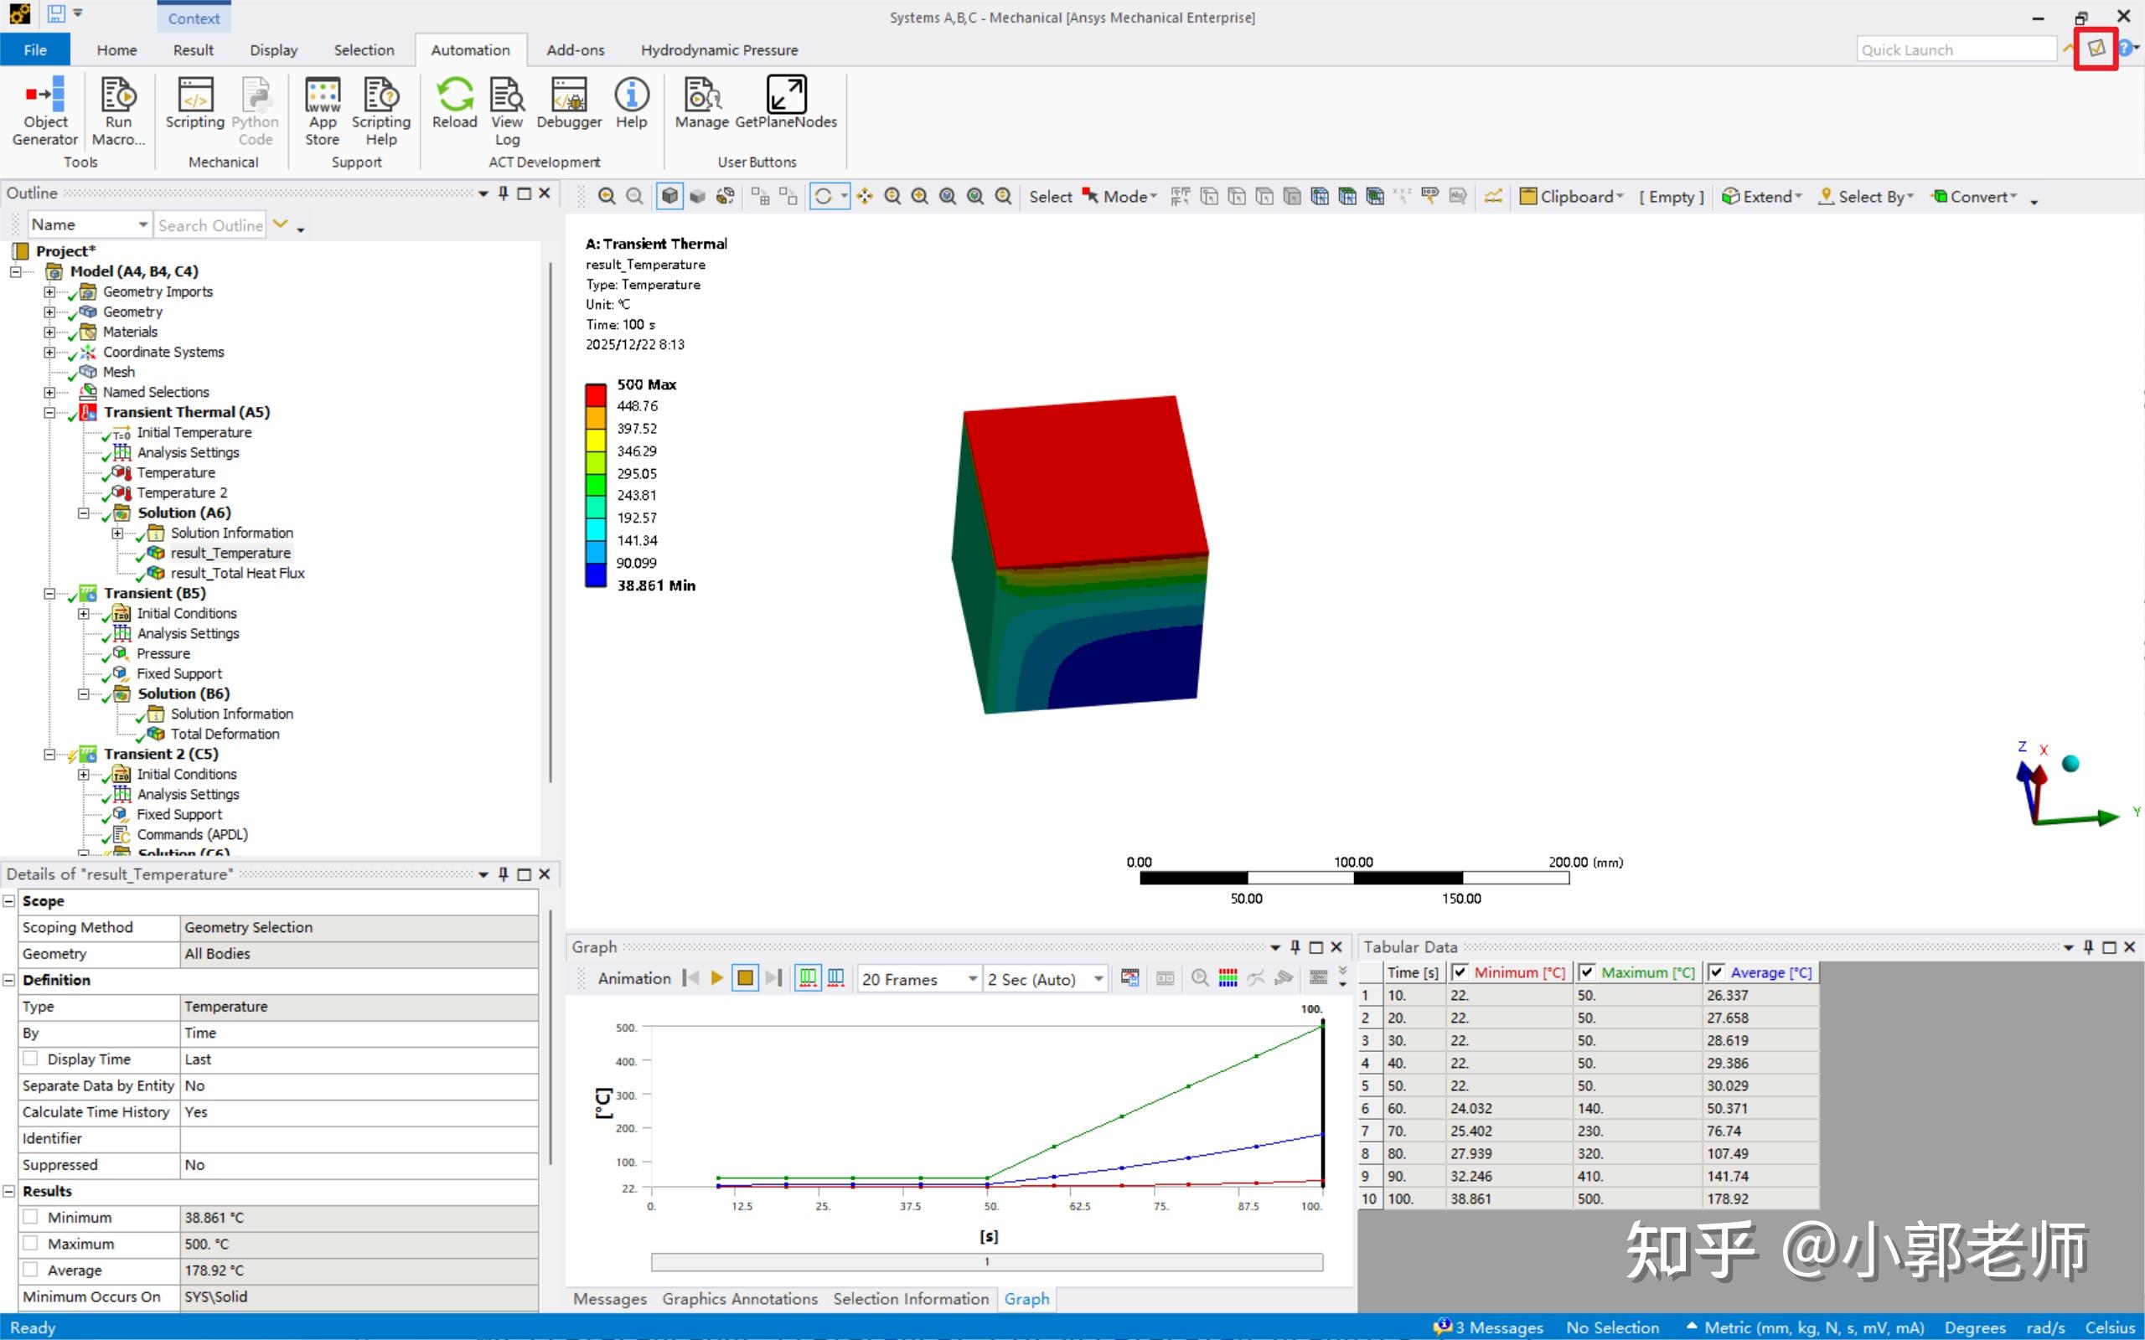
Task: Play the result animation
Action: [717, 977]
